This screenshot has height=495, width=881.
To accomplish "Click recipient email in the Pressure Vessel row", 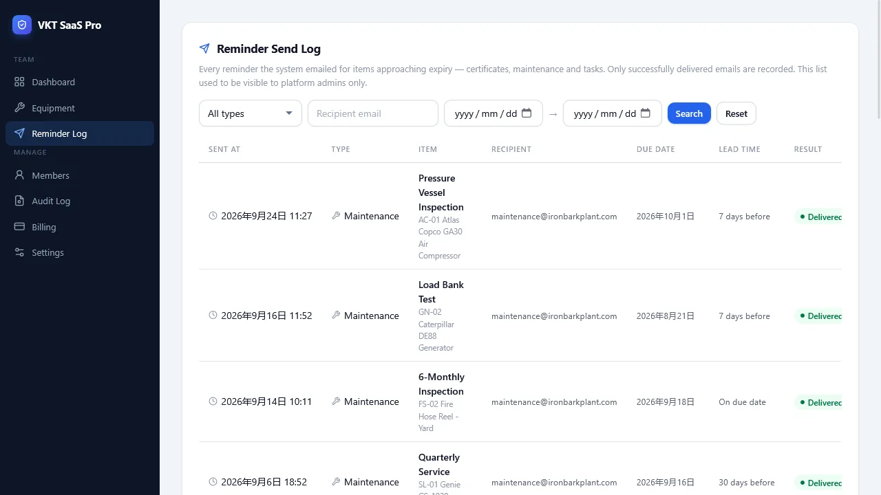I will click(x=554, y=217).
